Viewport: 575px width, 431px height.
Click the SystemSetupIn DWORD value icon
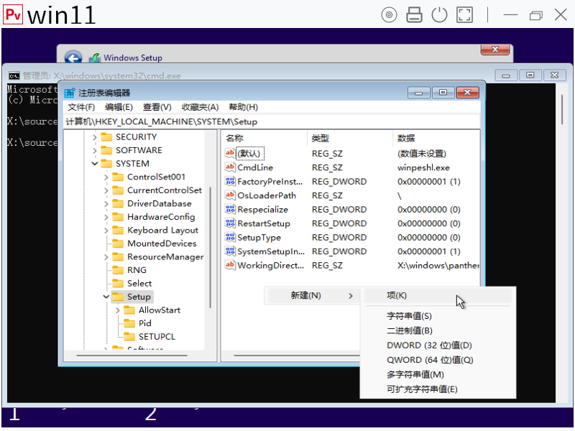230,251
